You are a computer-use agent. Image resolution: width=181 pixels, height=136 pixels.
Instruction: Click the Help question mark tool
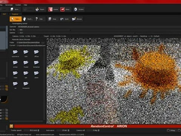pos(39,19)
